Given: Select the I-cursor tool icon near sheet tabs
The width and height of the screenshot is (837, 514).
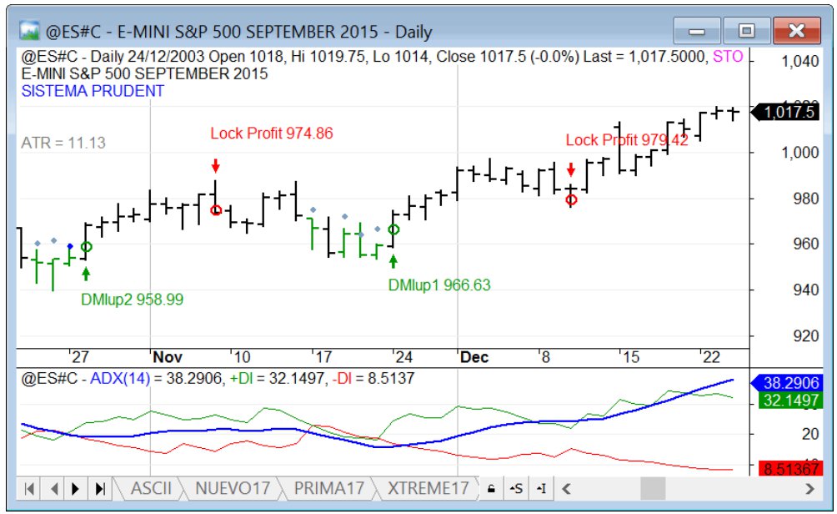Looking at the screenshot, I should (543, 488).
